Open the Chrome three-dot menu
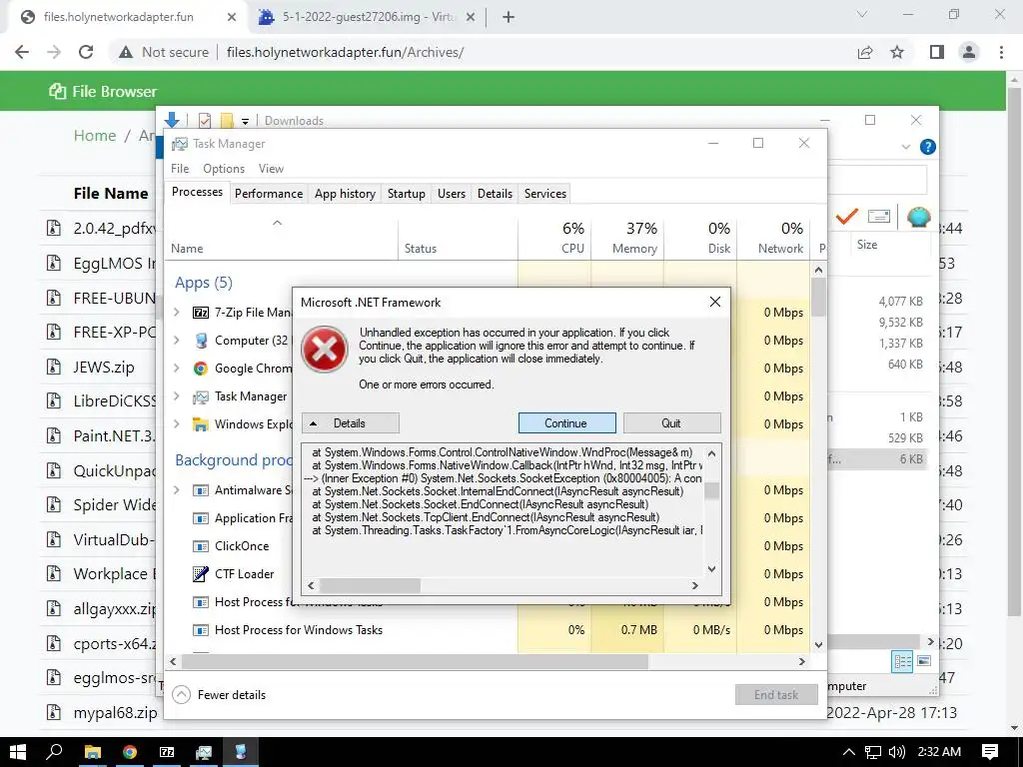Image resolution: width=1023 pixels, height=767 pixels. click(x=1001, y=52)
